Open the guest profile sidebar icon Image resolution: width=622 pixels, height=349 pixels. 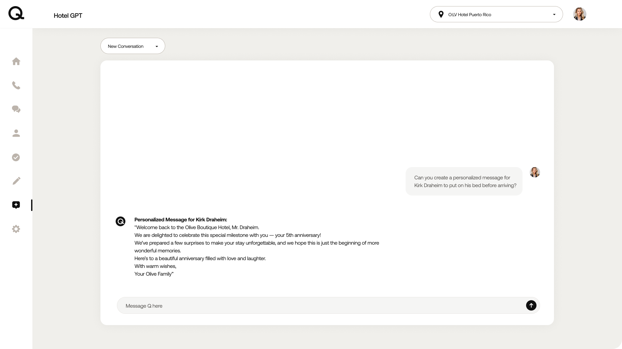click(16, 133)
